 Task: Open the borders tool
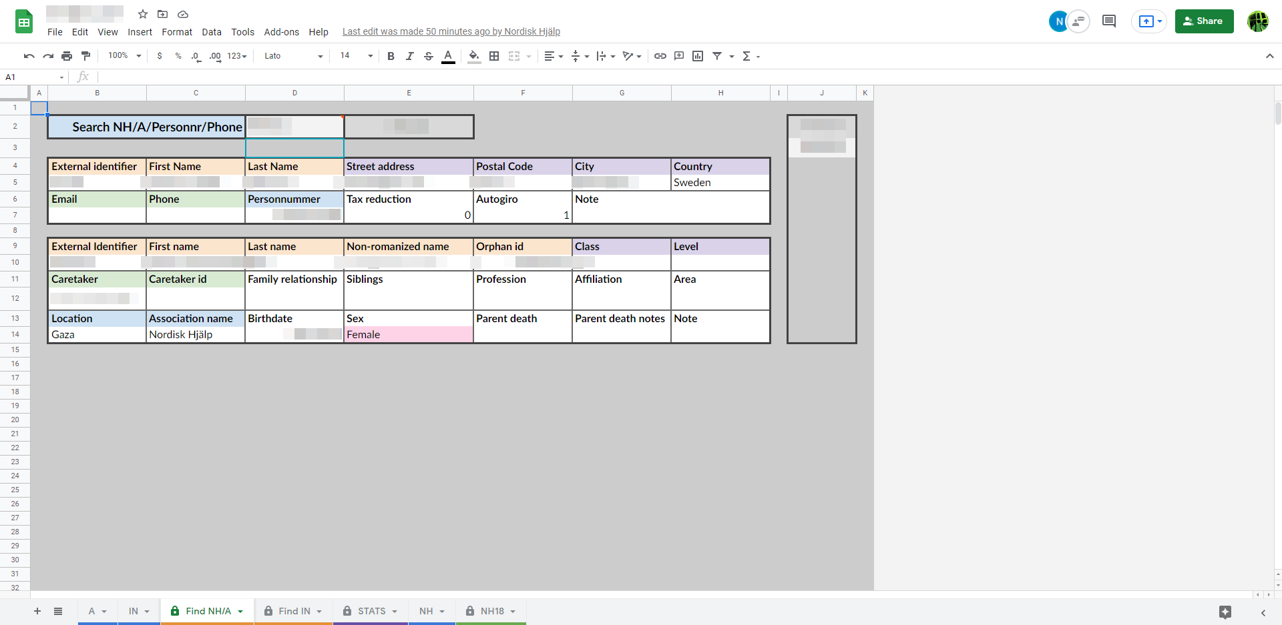494,56
